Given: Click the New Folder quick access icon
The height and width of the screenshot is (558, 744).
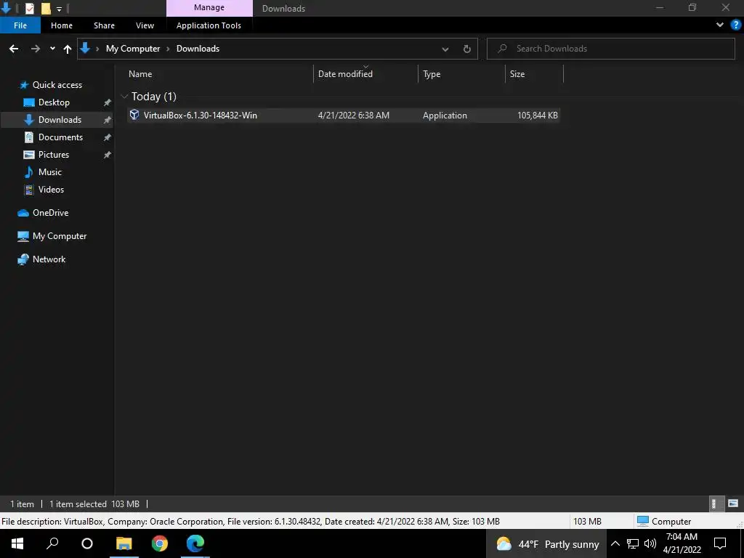Looking at the screenshot, I should coord(46,8).
